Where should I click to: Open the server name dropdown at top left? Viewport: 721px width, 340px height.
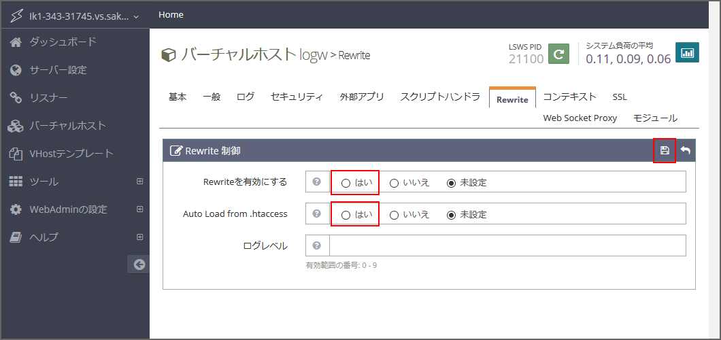tap(75, 15)
